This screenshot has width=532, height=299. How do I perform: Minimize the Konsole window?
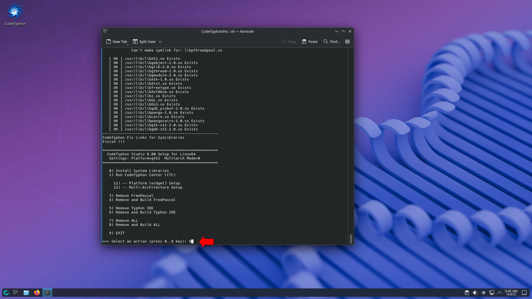coord(337,31)
